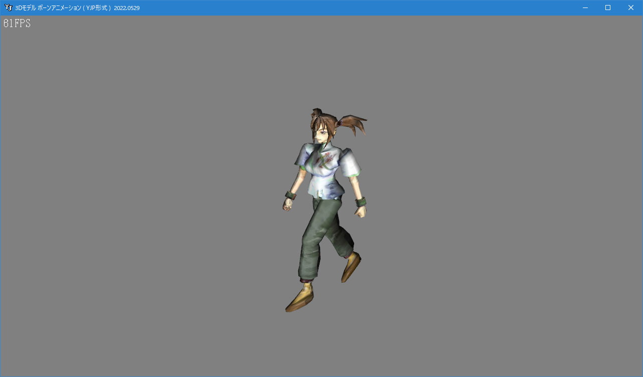Close the bone animation window

click(x=631, y=8)
